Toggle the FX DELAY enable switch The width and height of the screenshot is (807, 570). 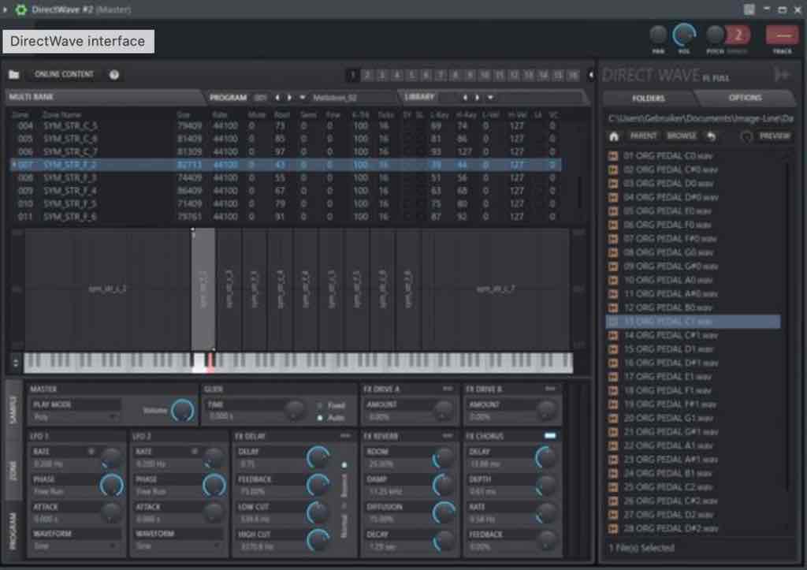click(x=345, y=436)
